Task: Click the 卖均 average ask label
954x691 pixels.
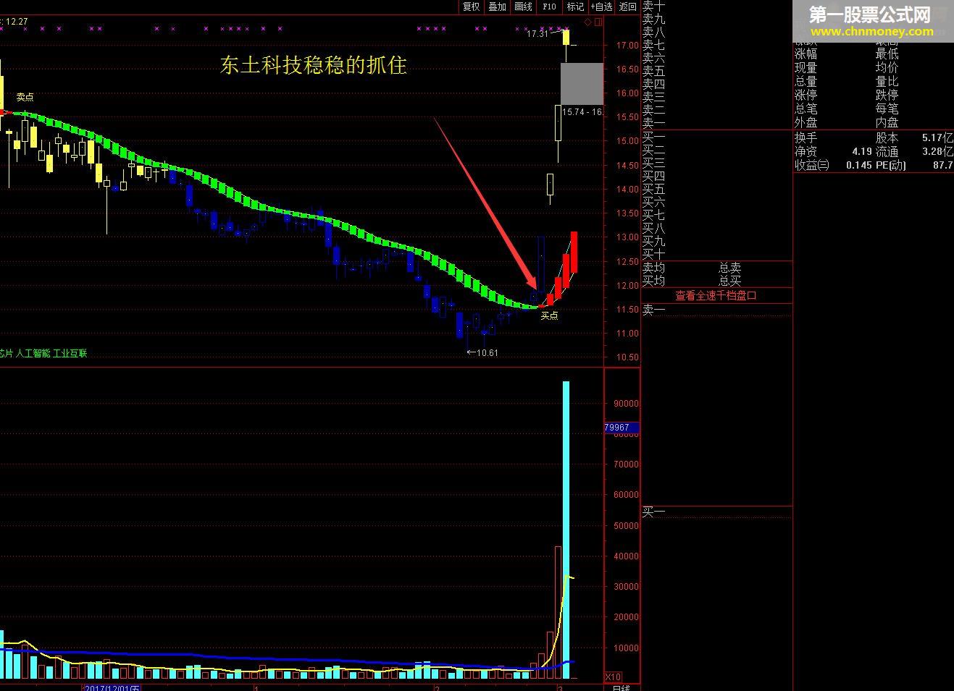Action: coord(653,268)
